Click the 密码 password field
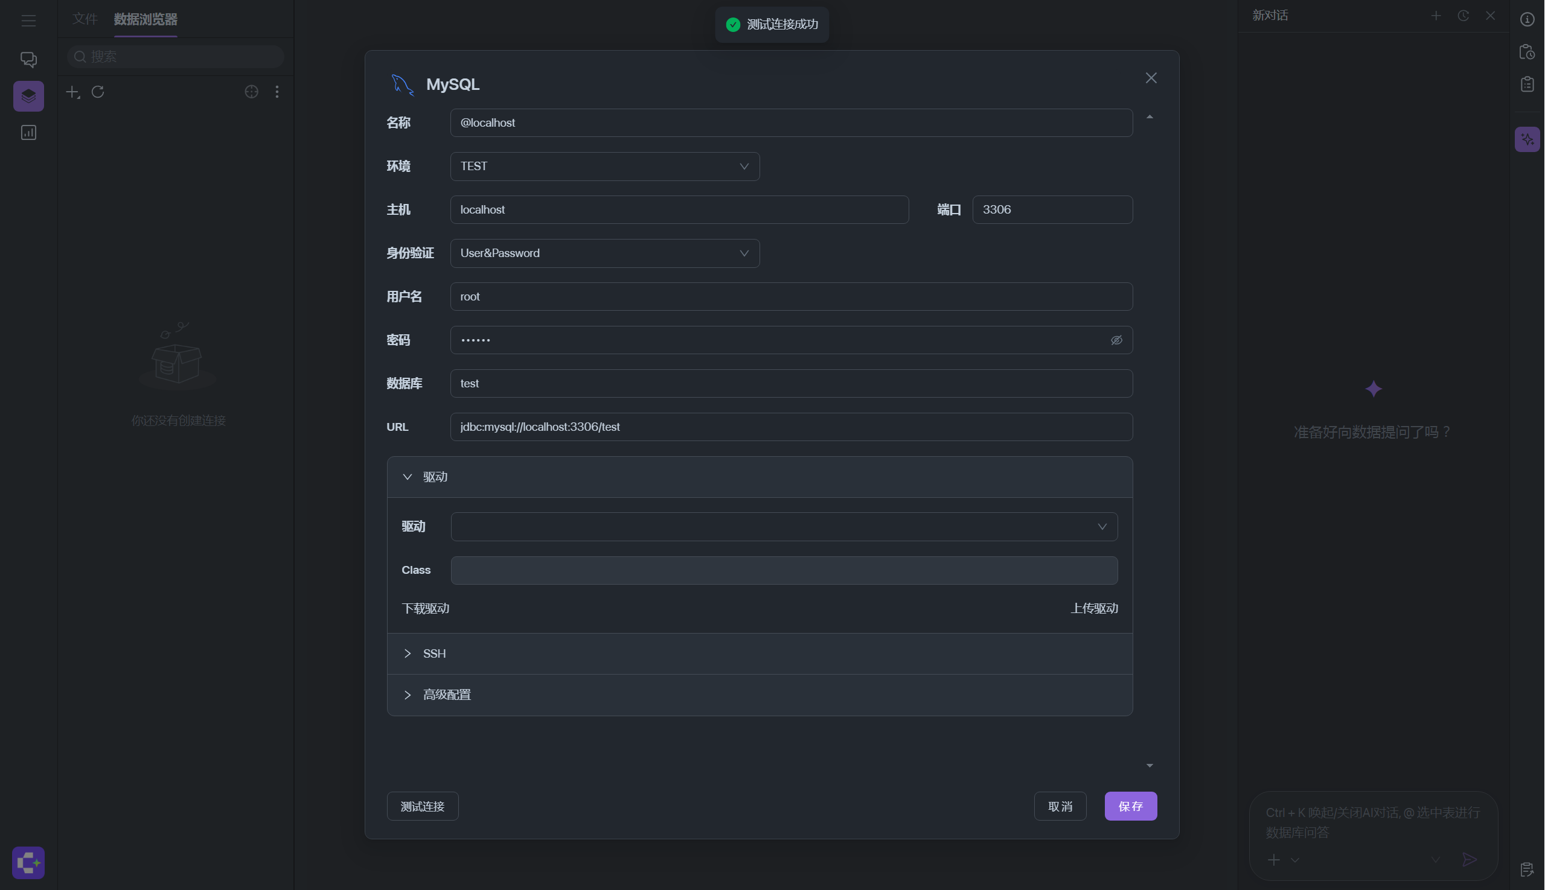The image size is (1545, 890). coord(792,340)
